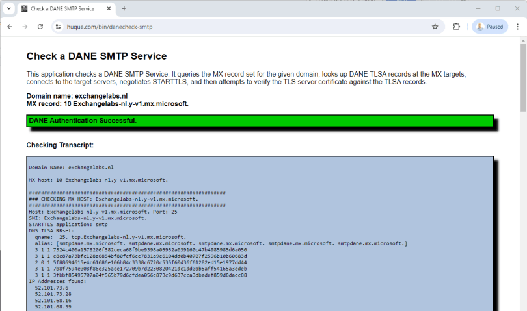
Task: Open the tab search dropdown chevron
Action: [8, 8]
